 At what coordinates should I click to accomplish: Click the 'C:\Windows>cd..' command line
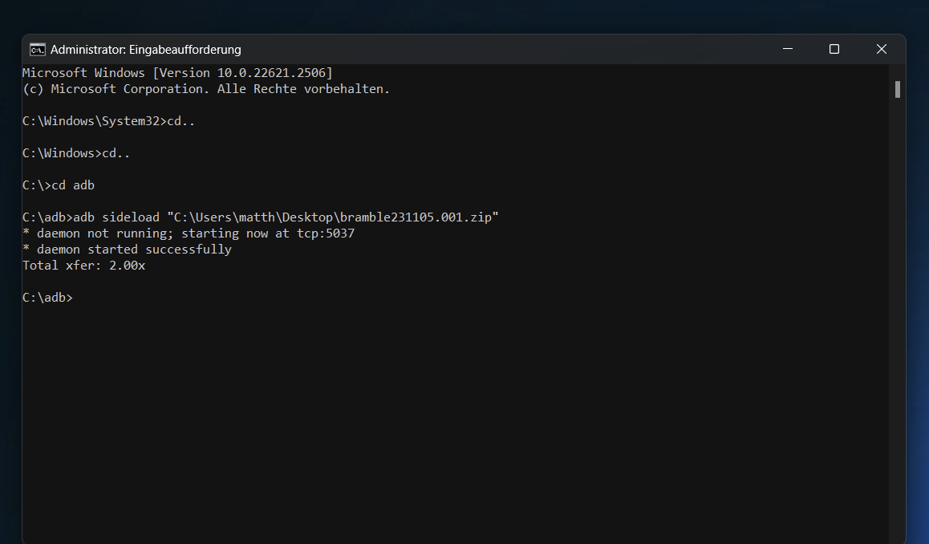coord(76,153)
